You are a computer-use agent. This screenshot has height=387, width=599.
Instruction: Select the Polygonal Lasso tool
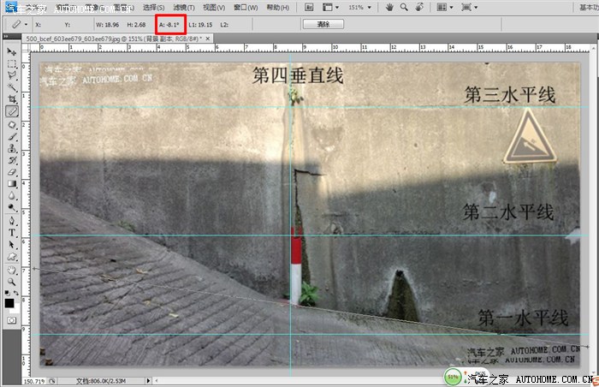pyautogui.click(x=12, y=75)
